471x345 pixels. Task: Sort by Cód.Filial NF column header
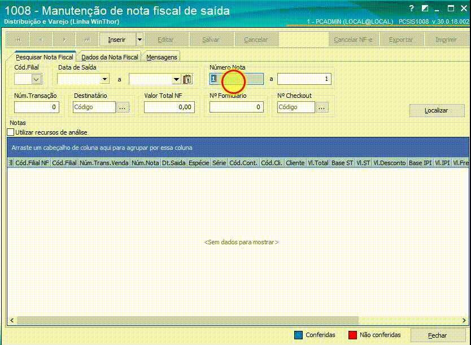[32, 163]
